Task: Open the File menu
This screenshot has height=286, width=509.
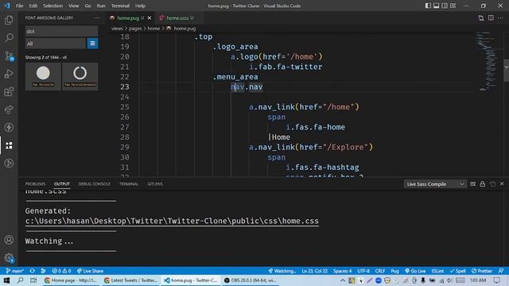Action: coord(19,6)
